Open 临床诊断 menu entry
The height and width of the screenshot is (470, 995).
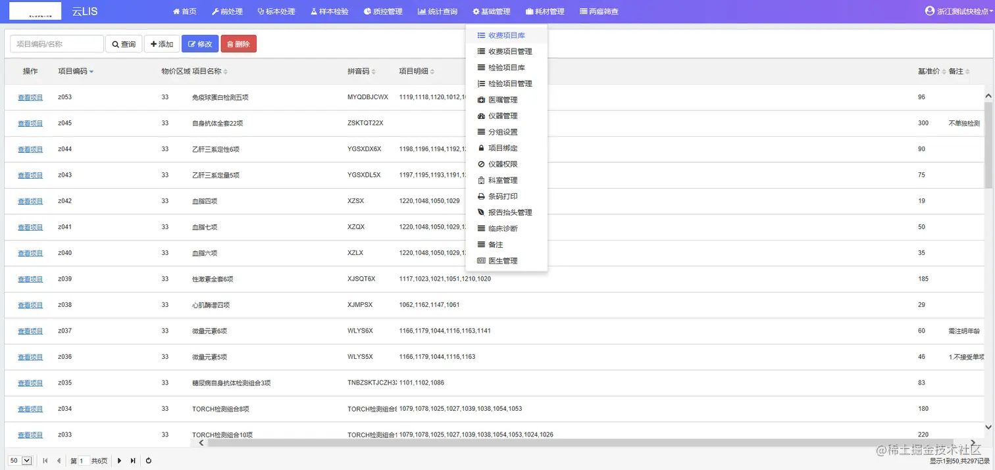click(x=506, y=229)
